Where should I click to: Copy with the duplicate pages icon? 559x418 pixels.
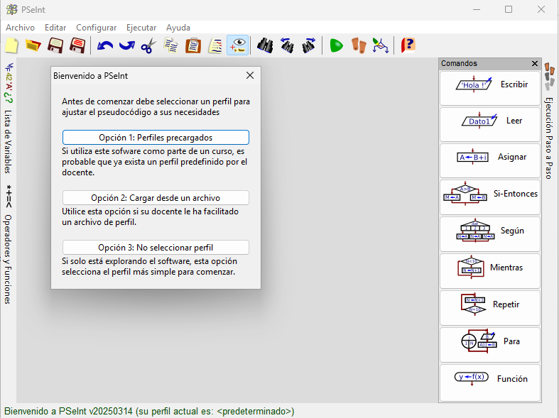click(x=171, y=45)
